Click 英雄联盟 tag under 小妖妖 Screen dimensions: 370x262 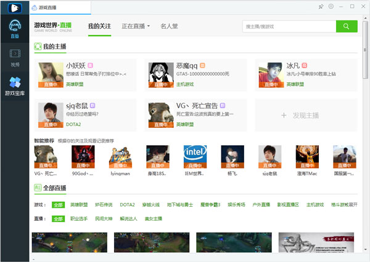point(75,84)
